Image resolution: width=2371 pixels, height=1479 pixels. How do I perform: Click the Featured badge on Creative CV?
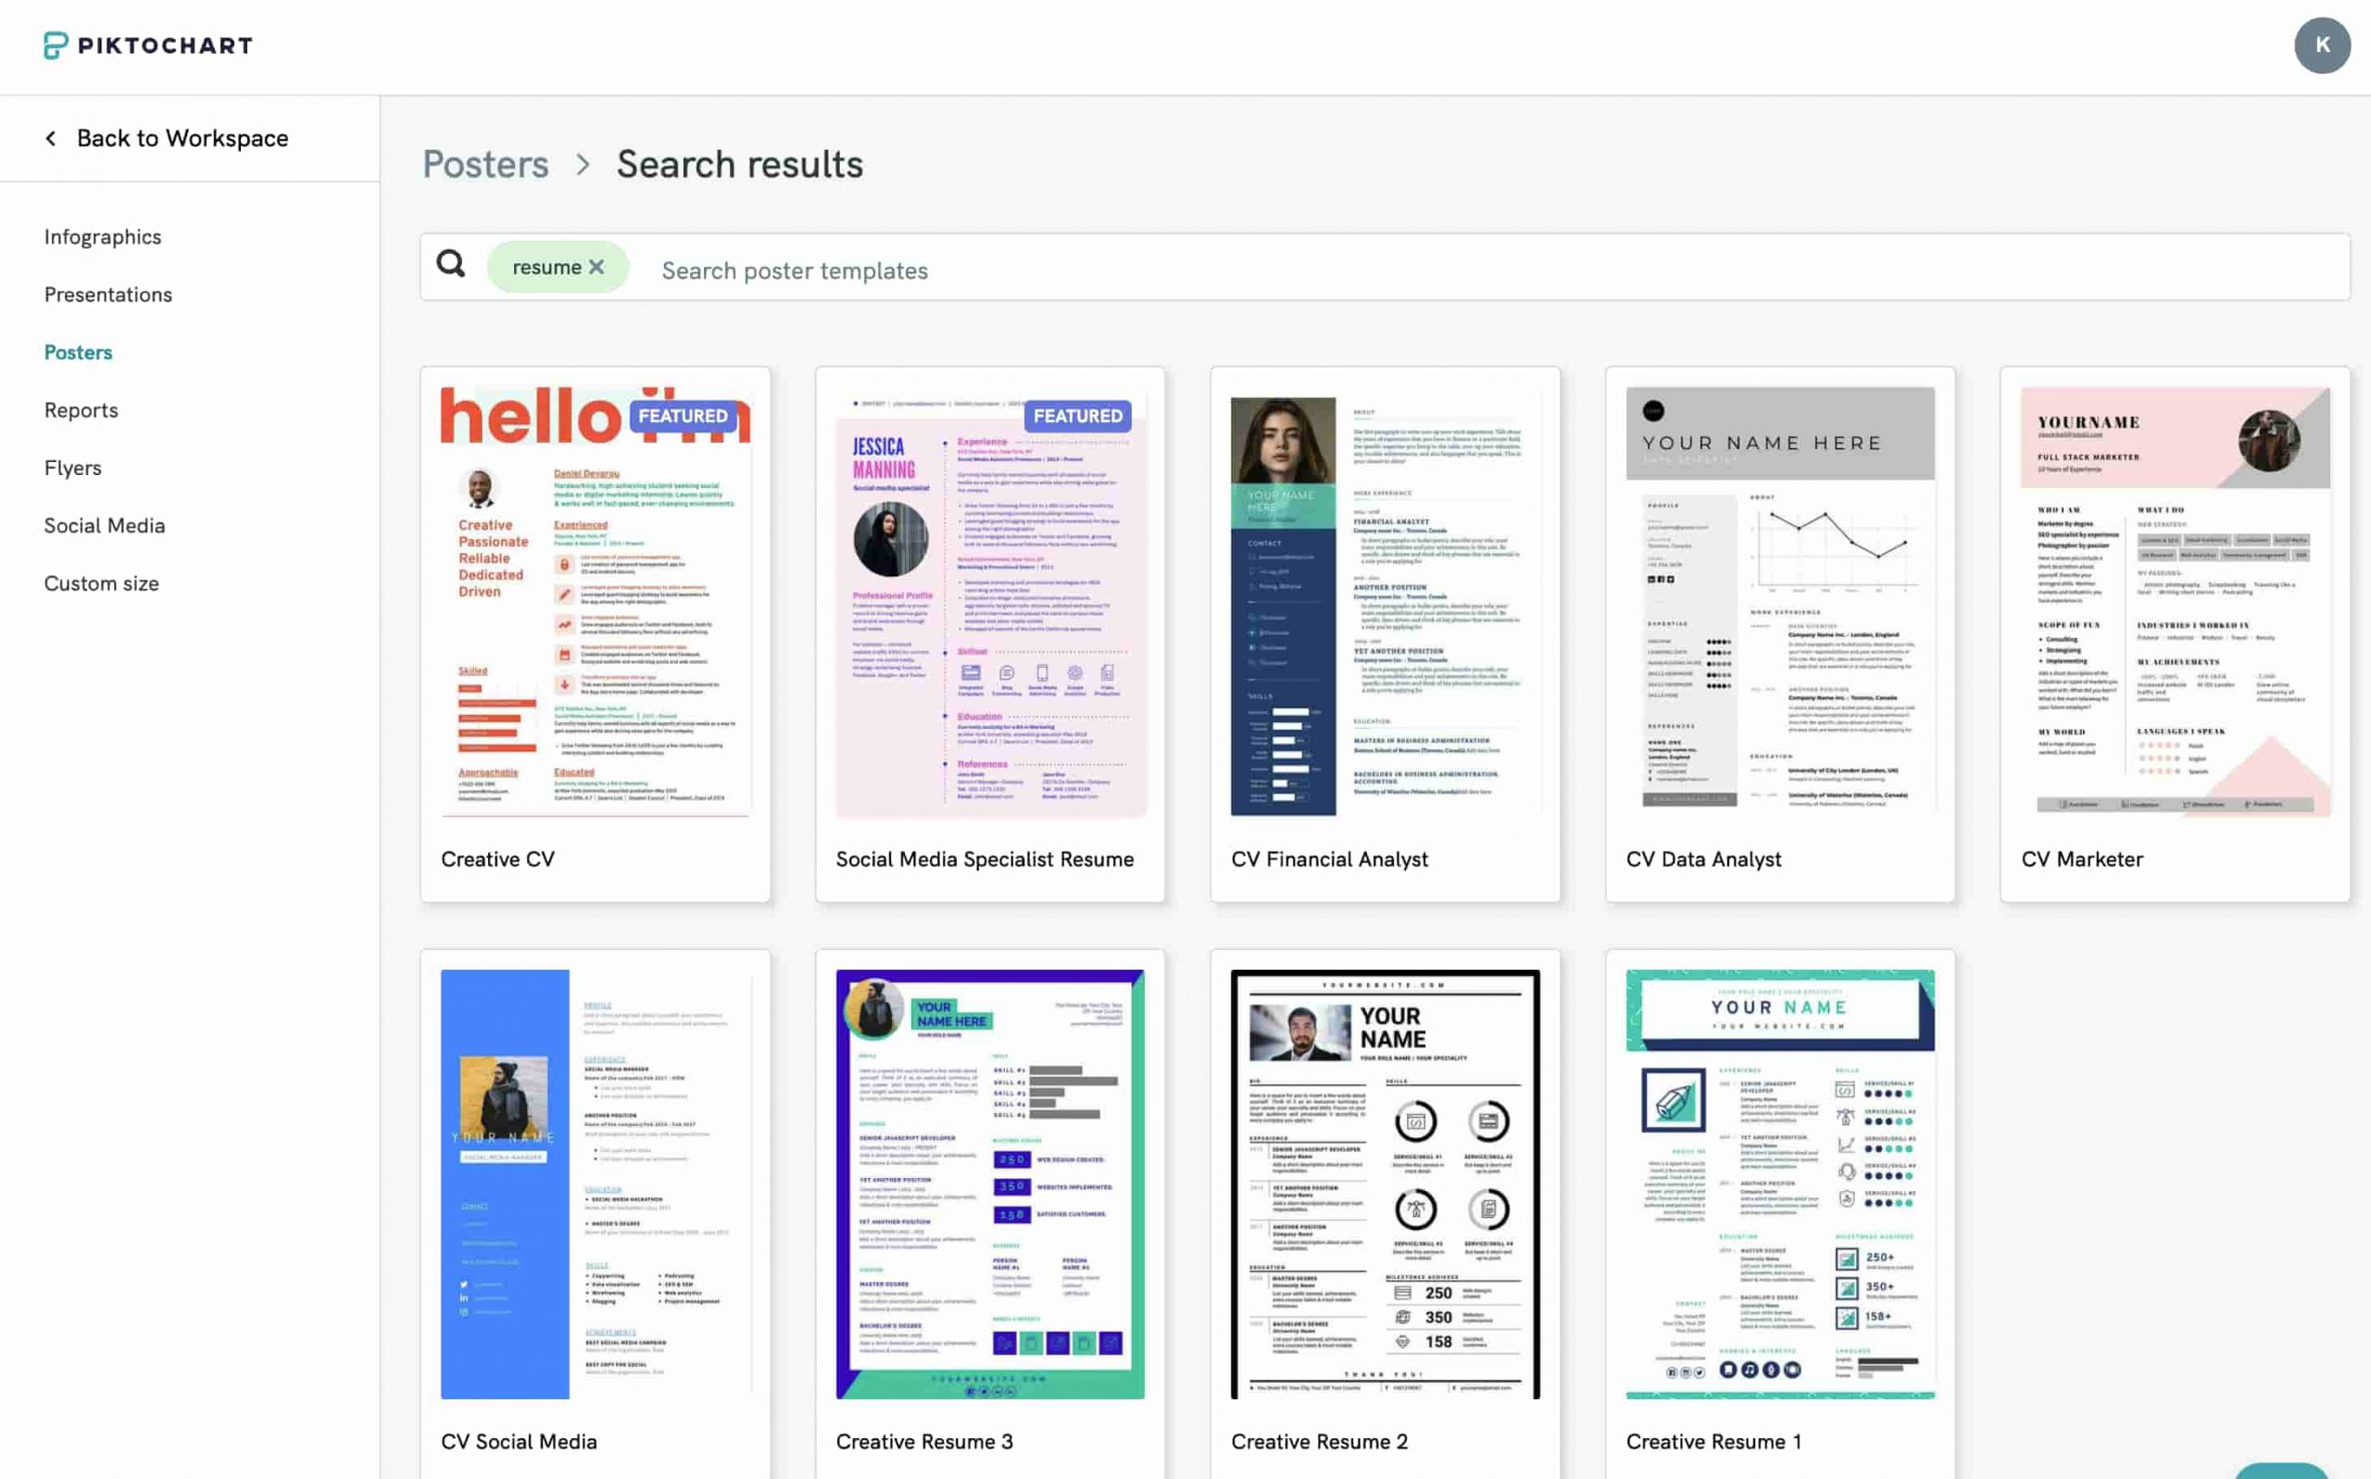click(x=682, y=416)
